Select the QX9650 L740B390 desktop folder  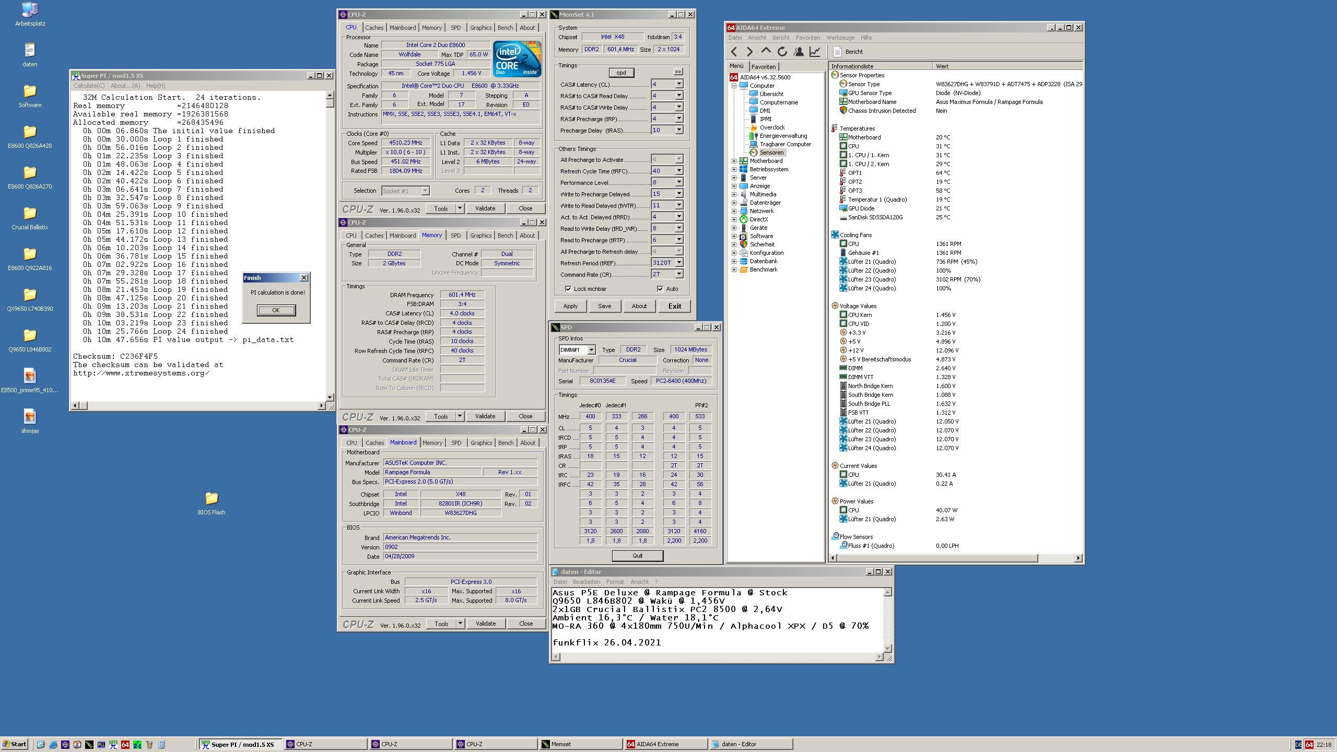[x=30, y=299]
